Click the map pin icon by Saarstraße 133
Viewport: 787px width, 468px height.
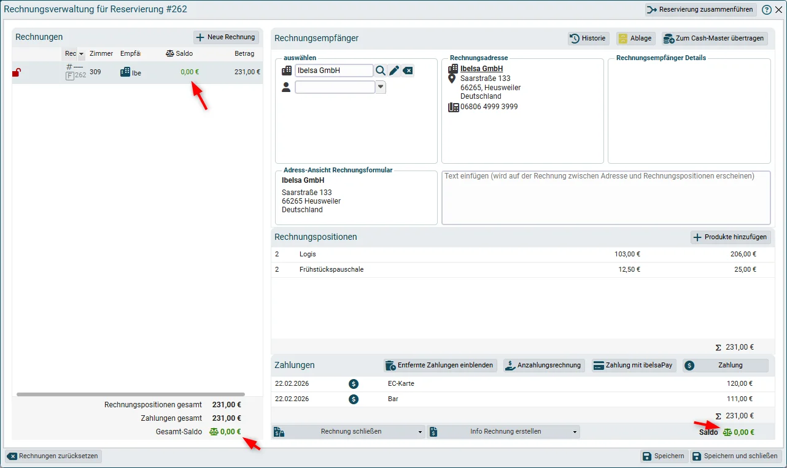point(452,79)
